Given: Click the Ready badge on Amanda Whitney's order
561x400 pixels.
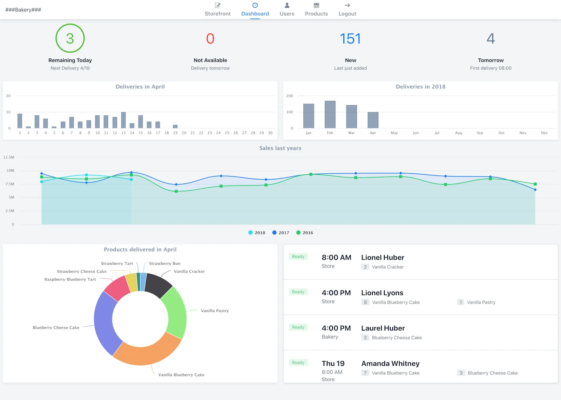Looking at the screenshot, I should pyautogui.click(x=298, y=362).
